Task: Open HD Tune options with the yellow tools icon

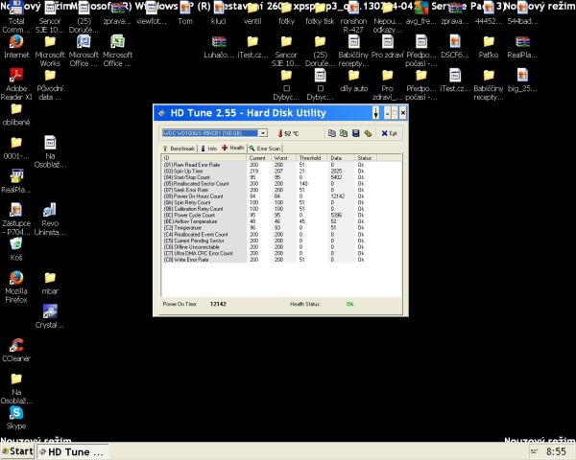Action: coord(368,133)
